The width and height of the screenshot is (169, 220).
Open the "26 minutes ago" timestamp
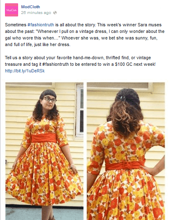pos(36,13)
